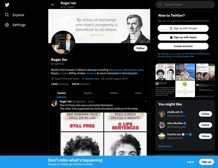Screen dimensions: 218x168
Task: Follow Roger Ver's profile
Action: (x=140, y=48)
